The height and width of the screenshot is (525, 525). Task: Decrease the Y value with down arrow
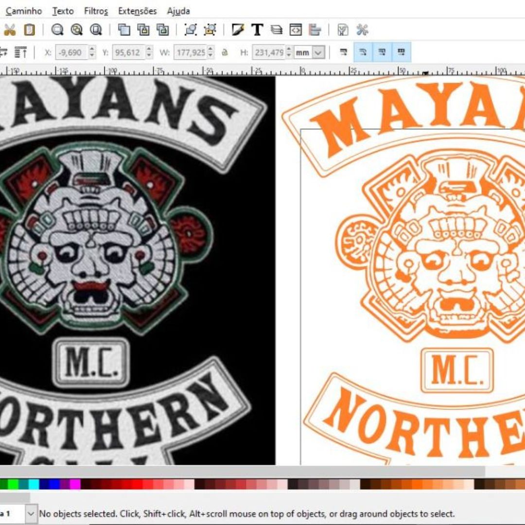click(x=149, y=56)
